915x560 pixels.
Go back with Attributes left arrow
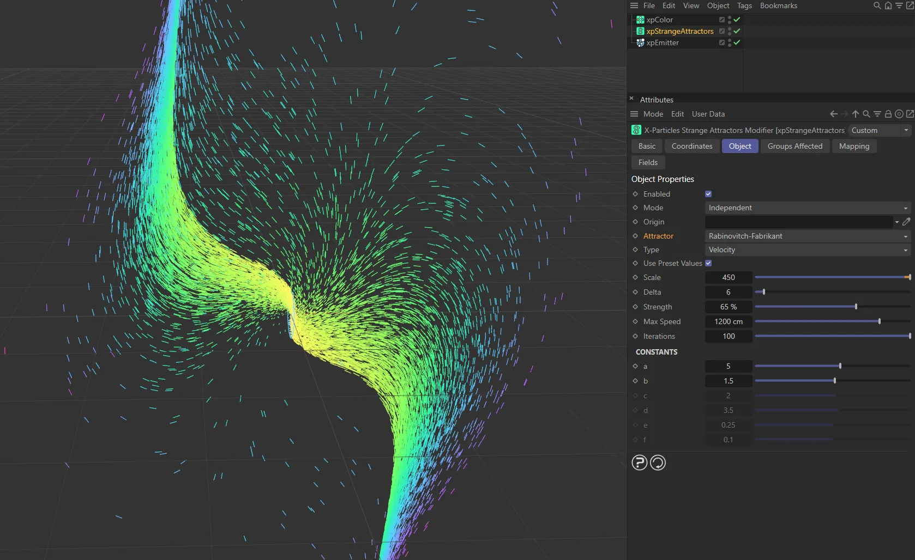[x=833, y=114]
